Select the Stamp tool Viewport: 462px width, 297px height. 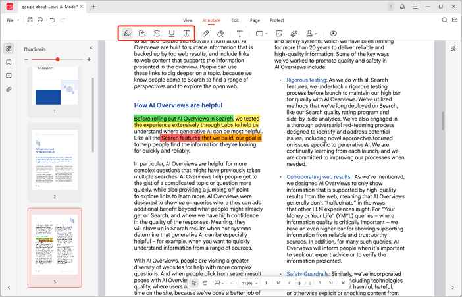tap(309, 34)
